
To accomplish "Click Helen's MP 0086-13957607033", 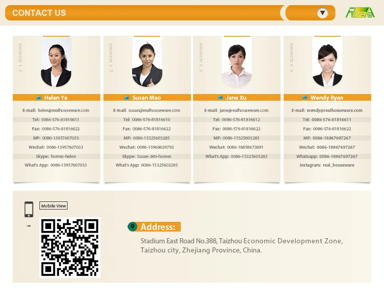I will click(x=60, y=138).
